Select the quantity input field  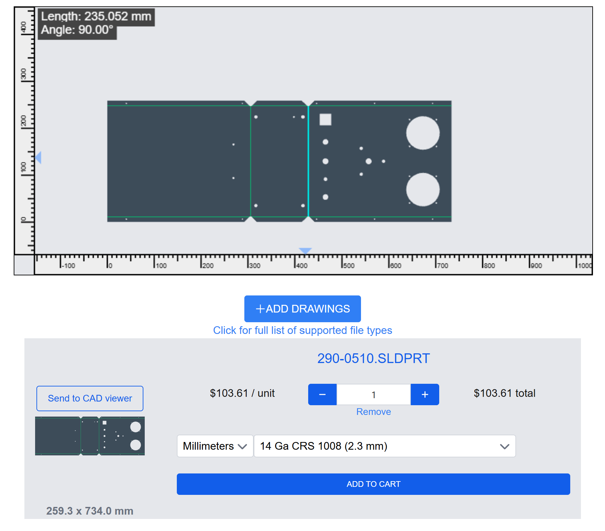coord(373,394)
